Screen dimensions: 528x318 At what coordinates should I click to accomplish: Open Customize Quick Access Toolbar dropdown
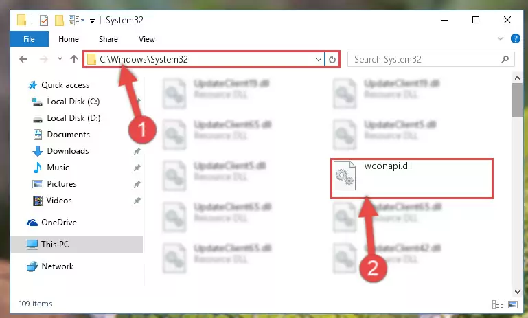(92, 21)
